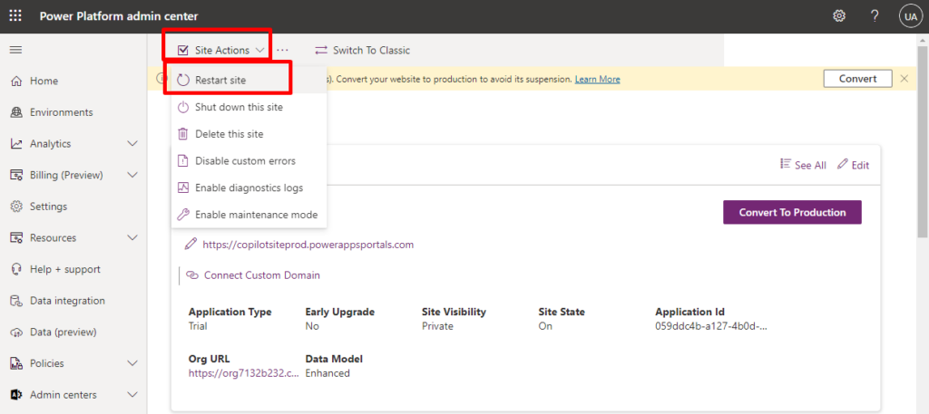The height and width of the screenshot is (414, 929).
Task: Click the Home house icon
Action: pos(16,81)
